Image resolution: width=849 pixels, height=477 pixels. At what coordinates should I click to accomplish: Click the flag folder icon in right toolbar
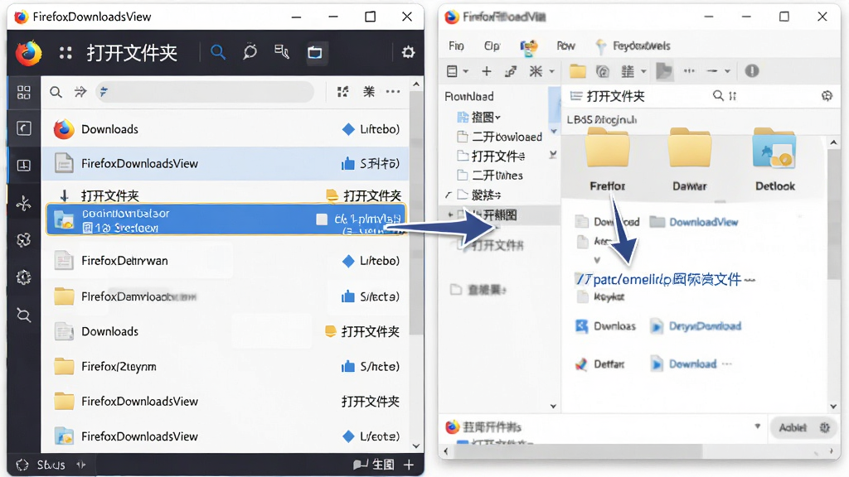(x=664, y=71)
